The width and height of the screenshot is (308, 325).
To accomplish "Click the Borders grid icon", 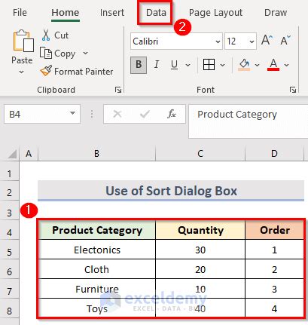I will [x=209, y=65].
